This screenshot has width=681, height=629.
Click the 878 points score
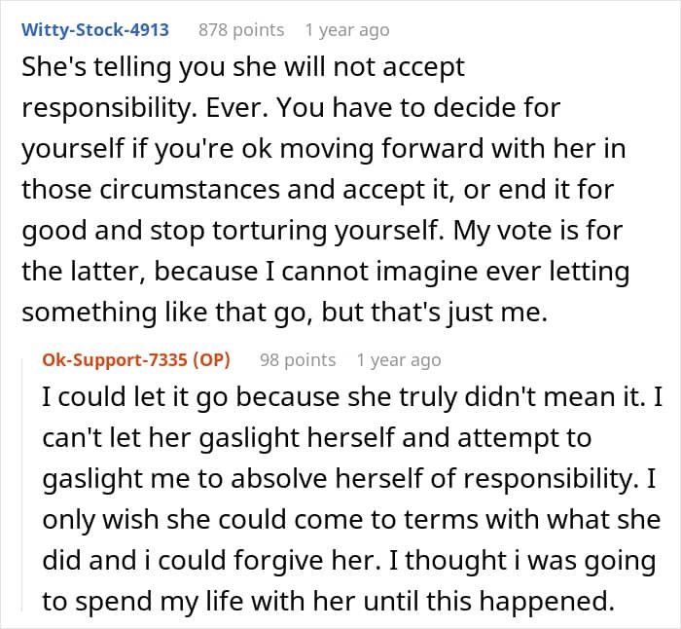click(241, 30)
